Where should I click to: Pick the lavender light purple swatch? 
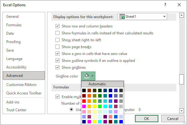(116, 112)
